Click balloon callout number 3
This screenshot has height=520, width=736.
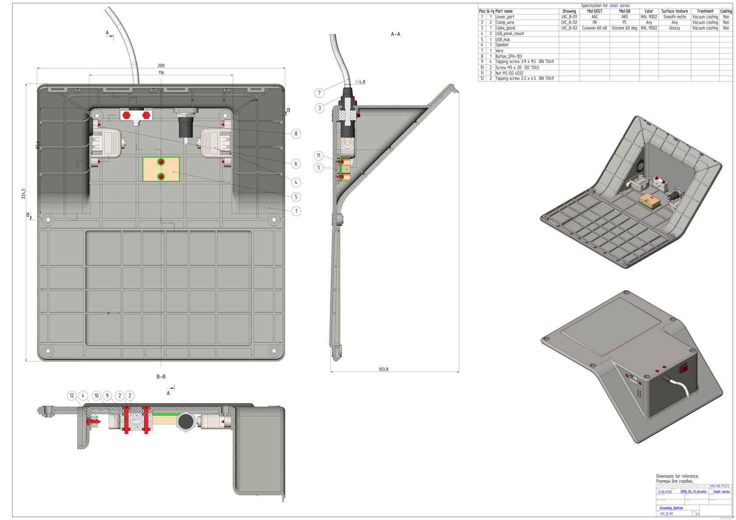coord(319,108)
